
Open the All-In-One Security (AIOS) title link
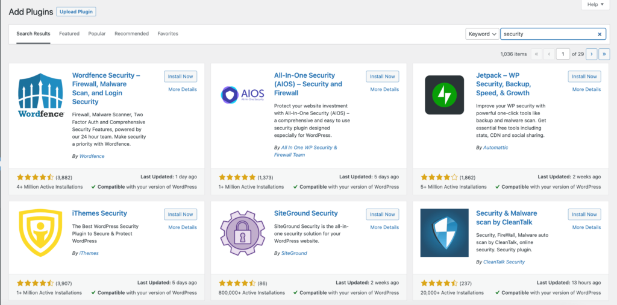(308, 84)
